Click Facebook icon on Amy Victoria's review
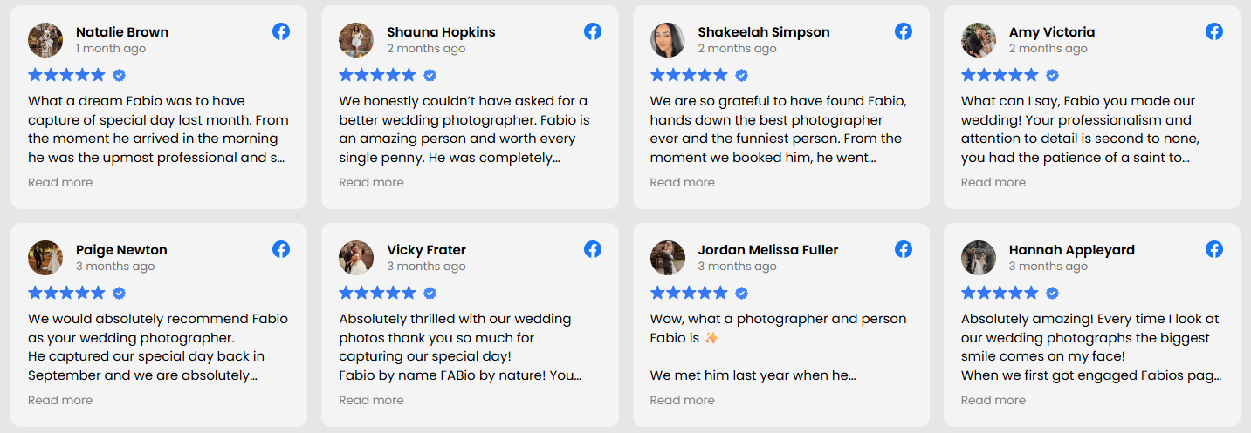Viewport: 1251px width, 433px height. [1214, 31]
